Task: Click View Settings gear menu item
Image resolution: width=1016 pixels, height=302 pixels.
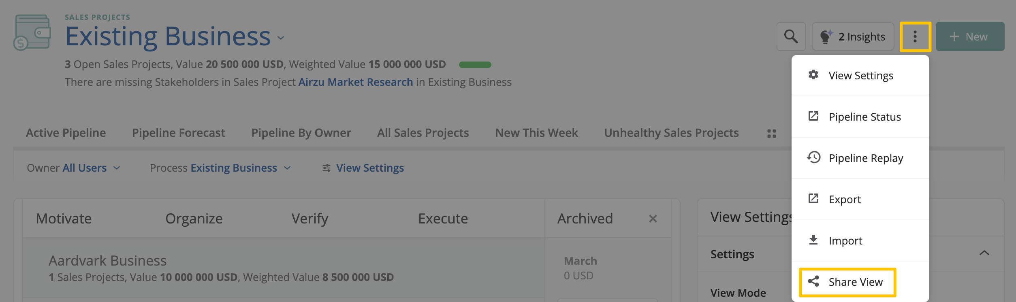Action: (860, 75)
